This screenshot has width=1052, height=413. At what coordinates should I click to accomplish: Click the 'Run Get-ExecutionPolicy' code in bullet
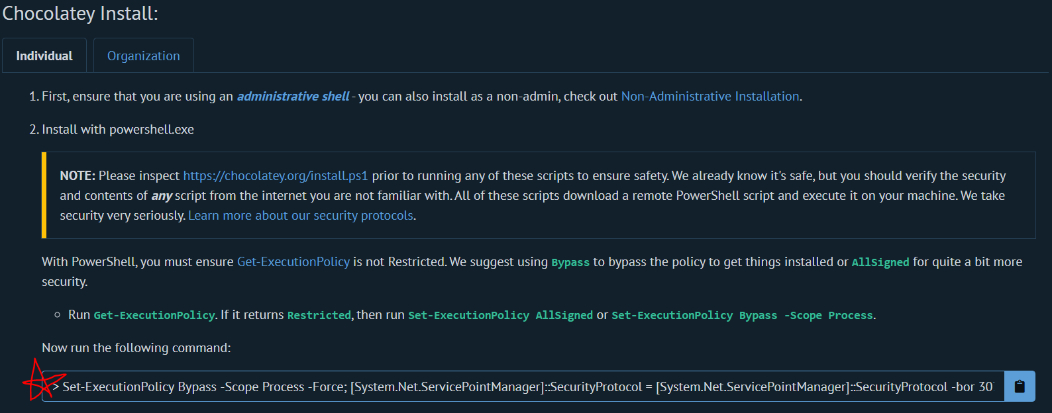pyautogui.click(x=154, y=316)
